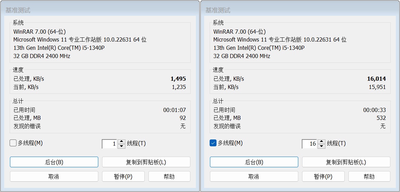The height and width of the screenshot is (192, 400).
Task: Click 复制到剪贴板(L) in the 16-thread benchmark
Action: pyautogui.click(x=346, y=162)
